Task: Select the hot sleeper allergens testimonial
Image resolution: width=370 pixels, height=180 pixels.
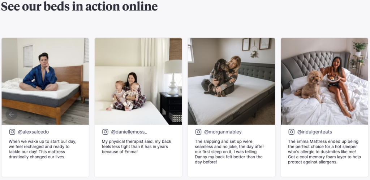Action: [x=324, y=152]
